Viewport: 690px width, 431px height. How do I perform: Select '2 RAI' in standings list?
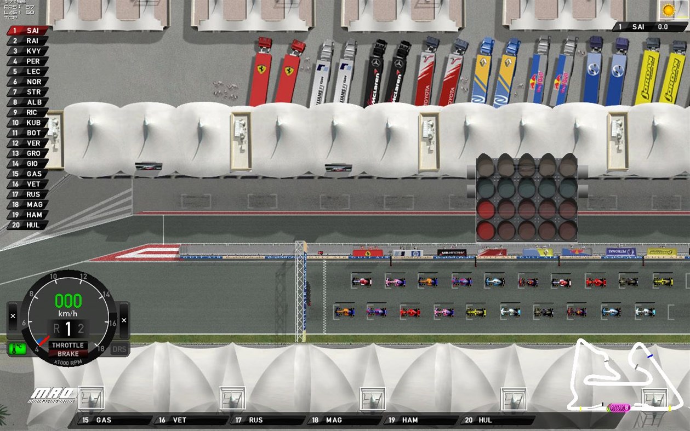pos(27,41)
